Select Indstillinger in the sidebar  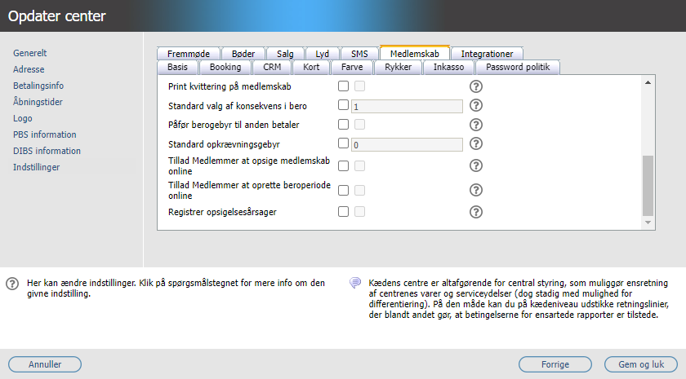[36, 167]
